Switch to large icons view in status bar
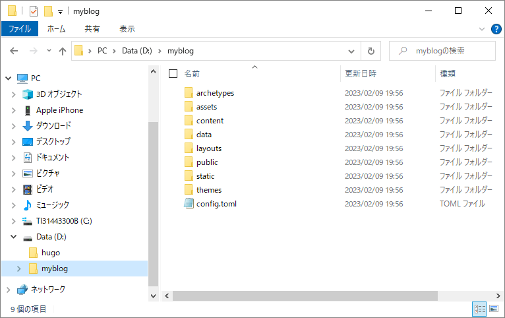Viewport: 505px width, 318px height. (494, 308)
